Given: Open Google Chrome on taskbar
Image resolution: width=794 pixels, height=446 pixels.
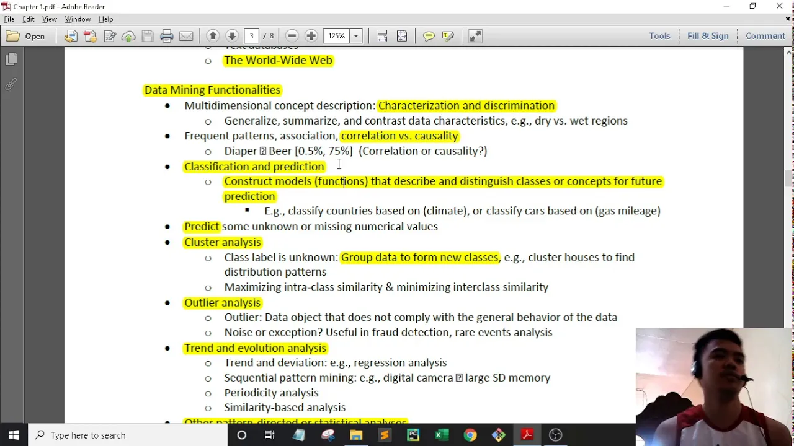Looking at the screenshot, I should point(470,435).
